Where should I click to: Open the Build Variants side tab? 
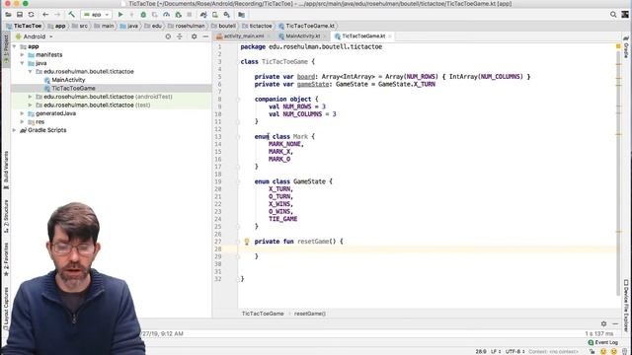(x=6, y=170)
